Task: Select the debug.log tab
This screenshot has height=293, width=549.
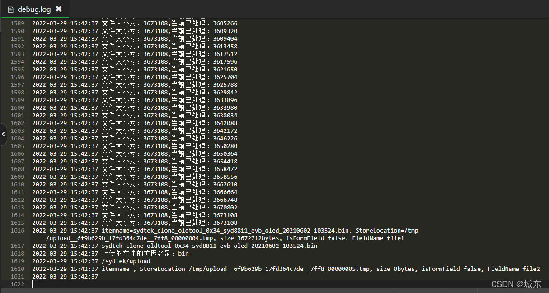Action: tap(35, 9)
